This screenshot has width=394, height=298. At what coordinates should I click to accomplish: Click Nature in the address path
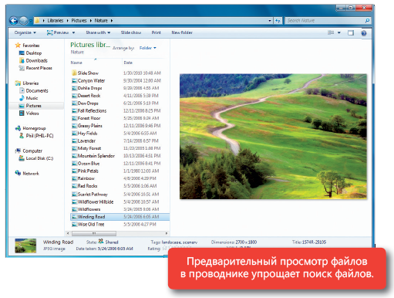point(101,21)
